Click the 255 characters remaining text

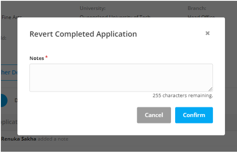(183, 96)
